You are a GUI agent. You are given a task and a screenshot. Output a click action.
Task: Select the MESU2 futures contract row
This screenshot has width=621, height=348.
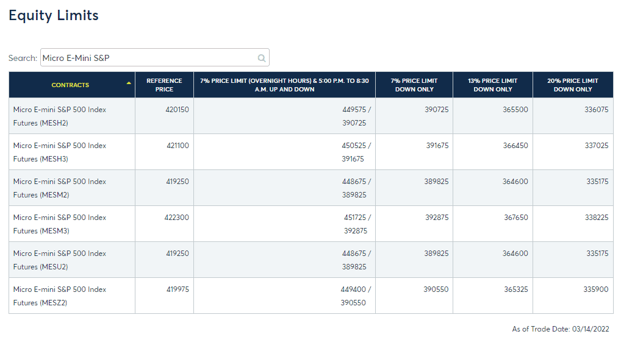(311, 260)
